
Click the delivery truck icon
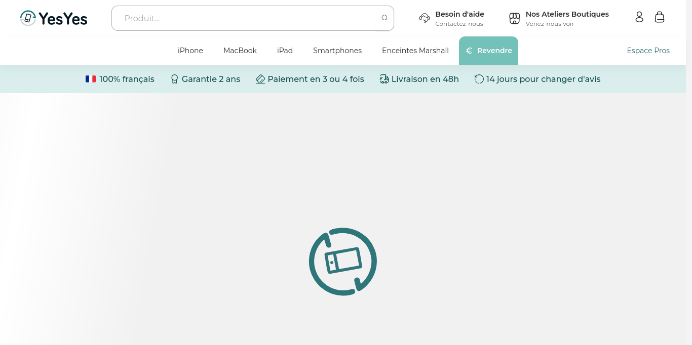pos(384,79)
